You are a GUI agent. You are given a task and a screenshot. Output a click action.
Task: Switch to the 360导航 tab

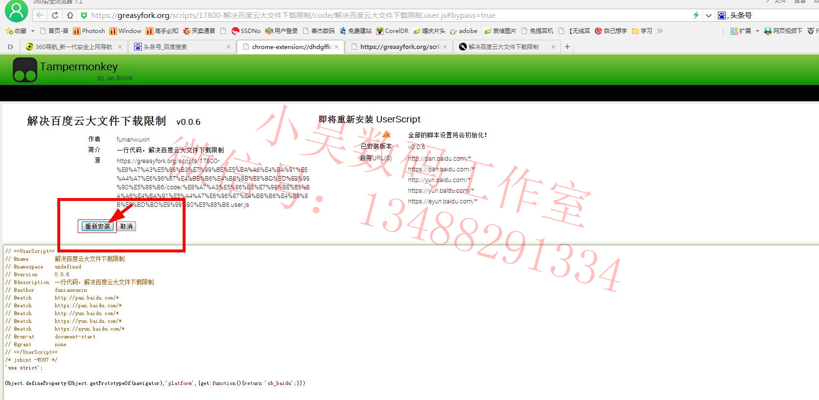click(74, 47)
